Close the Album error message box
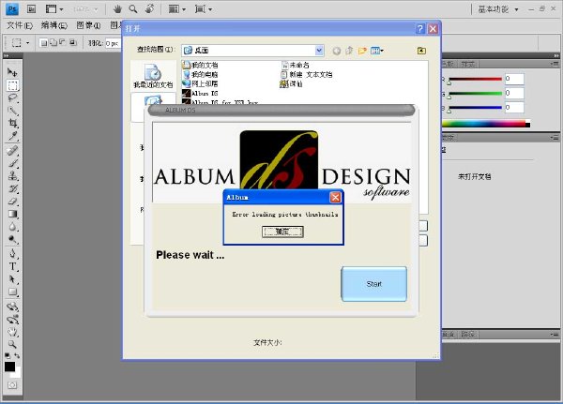Screen dimensions: 563x404 pos(335,198)
